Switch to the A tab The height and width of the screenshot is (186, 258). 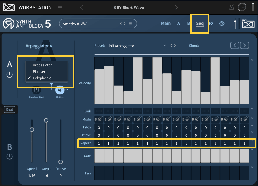coord(179,24)
